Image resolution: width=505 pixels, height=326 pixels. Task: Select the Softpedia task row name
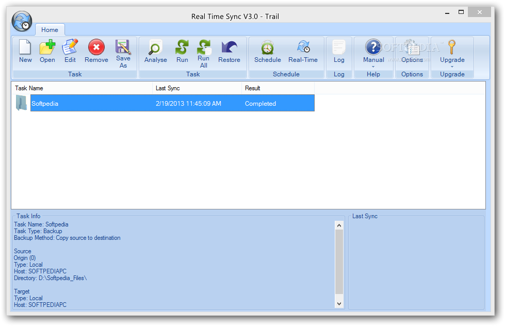pos(45,103)
